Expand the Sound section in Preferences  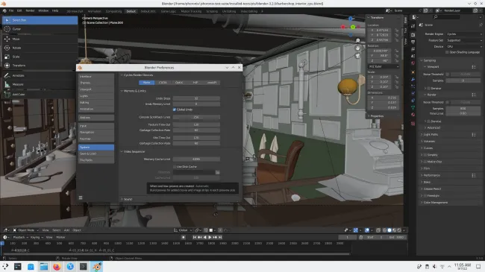click(127, 200)
